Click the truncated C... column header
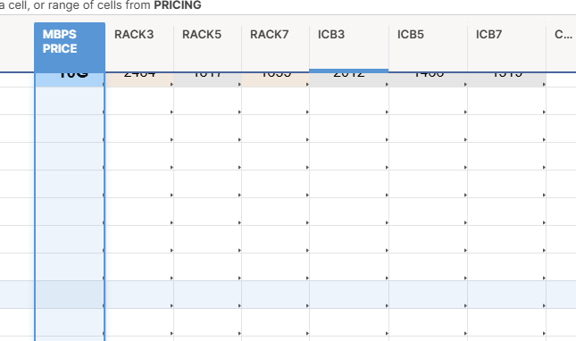 click(562, 47)
